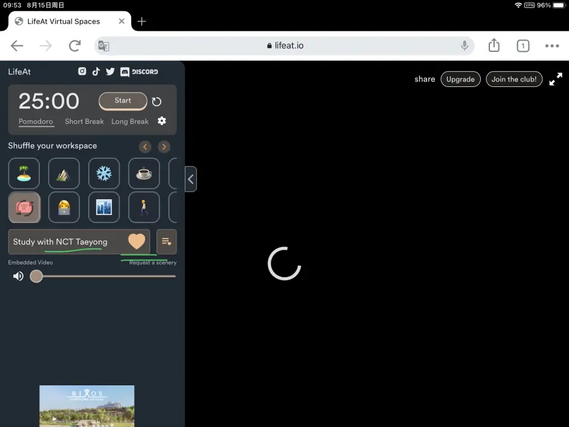The height and width of the screenshot is (427, 569).
Task: Open the page translate icon
Action: click(104, 46)
